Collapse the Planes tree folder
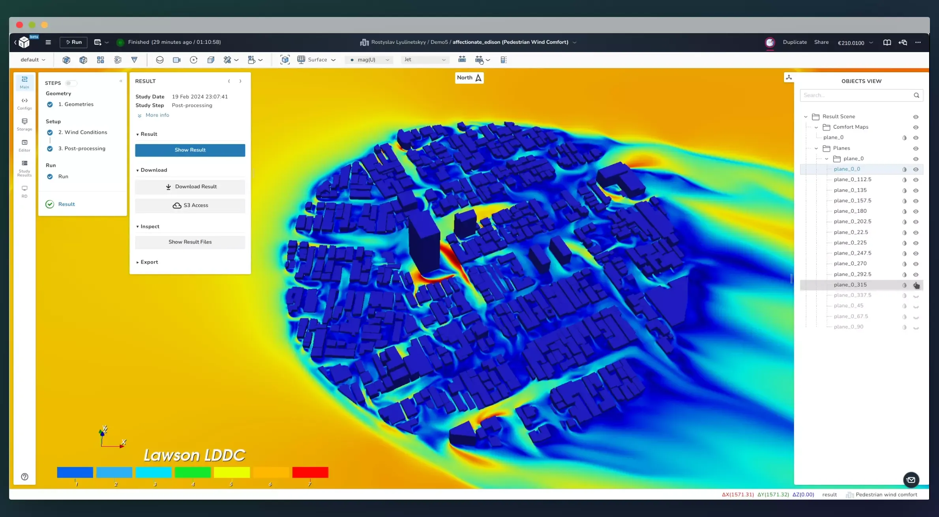The width and height of the screenshot is (939, 517). [817, 148]
